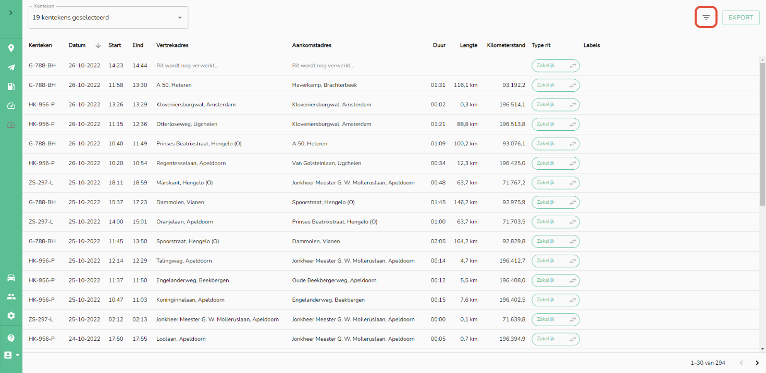Click the Type rit column header
The image size is (766, 373).
(x=541, y=45)
